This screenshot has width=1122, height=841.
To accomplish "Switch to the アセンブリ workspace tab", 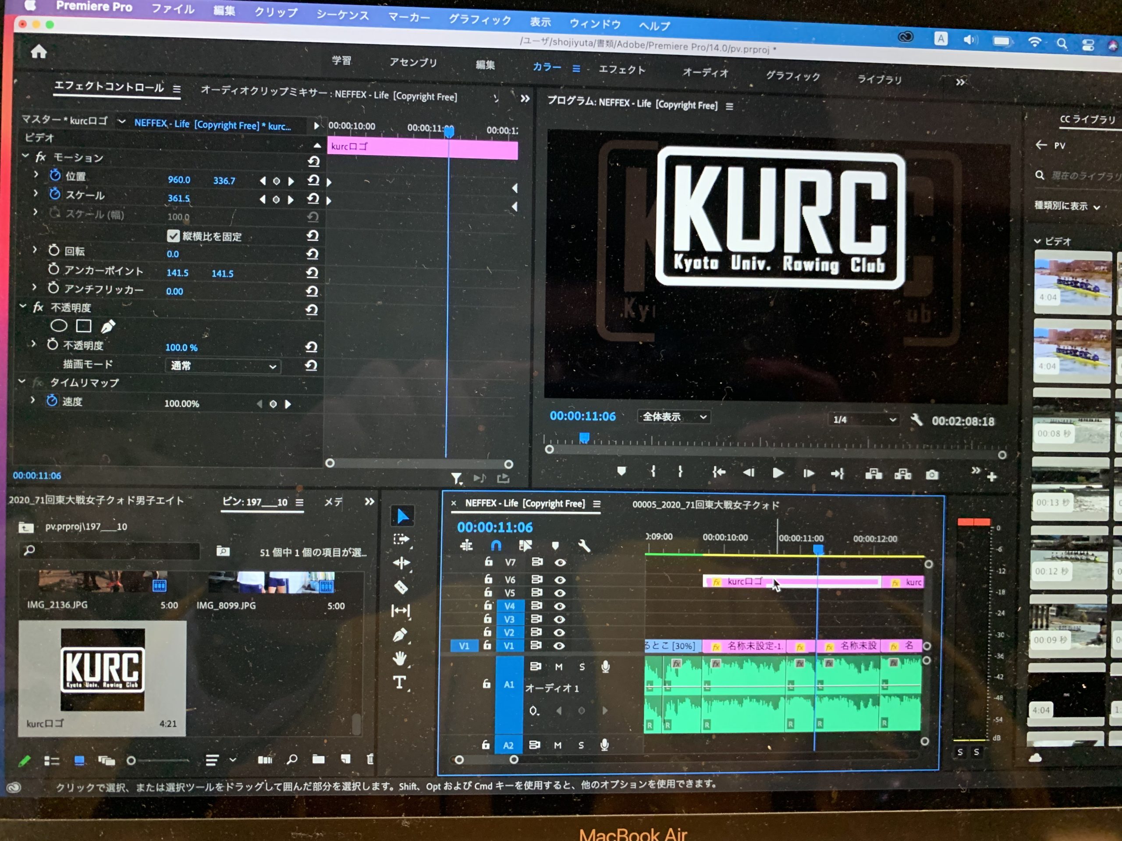I will (x=413, y=62).
